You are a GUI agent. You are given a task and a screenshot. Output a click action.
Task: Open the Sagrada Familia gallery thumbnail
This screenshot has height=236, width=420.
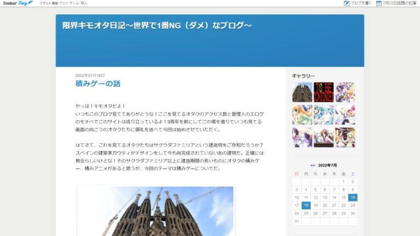(302, 92)
